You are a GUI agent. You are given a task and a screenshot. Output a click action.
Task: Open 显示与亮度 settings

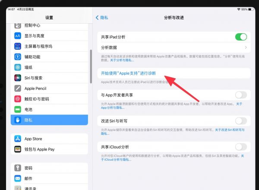pos(49,36)
